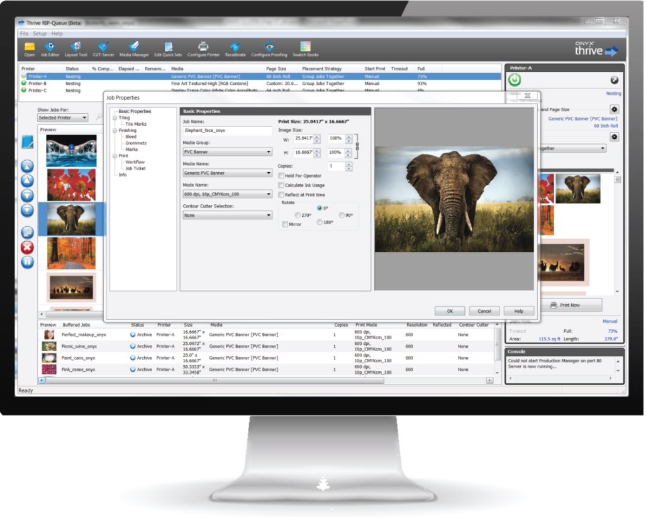Click Edit Quick Sets icon

click(168, 49)
